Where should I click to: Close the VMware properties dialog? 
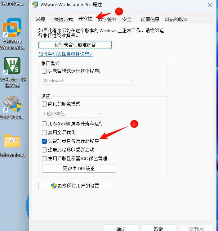(210, 5)
